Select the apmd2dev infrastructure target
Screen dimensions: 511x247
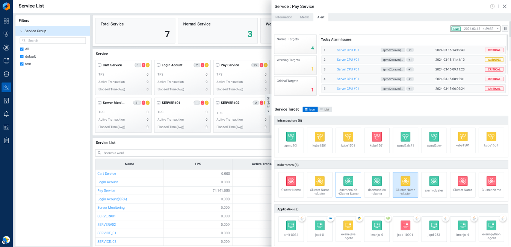click(434, 141)
